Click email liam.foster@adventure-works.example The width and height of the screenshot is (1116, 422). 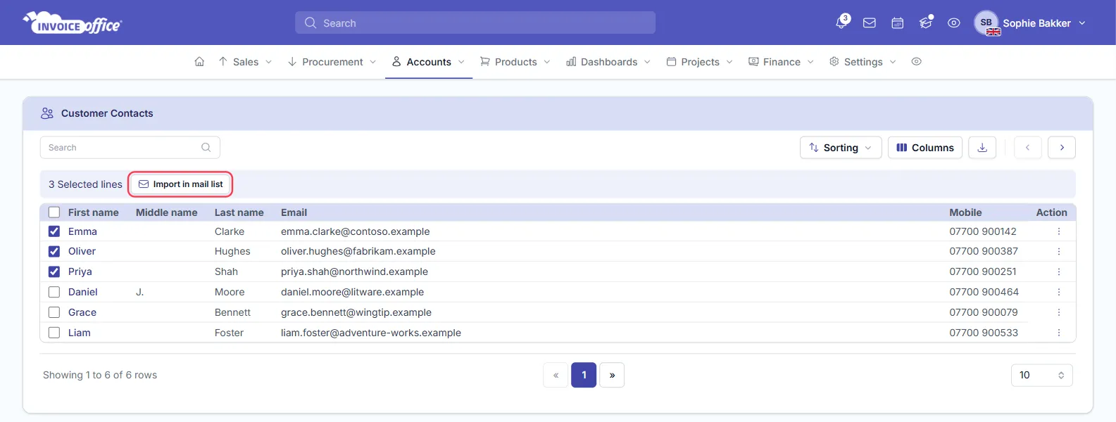[371, 333]
